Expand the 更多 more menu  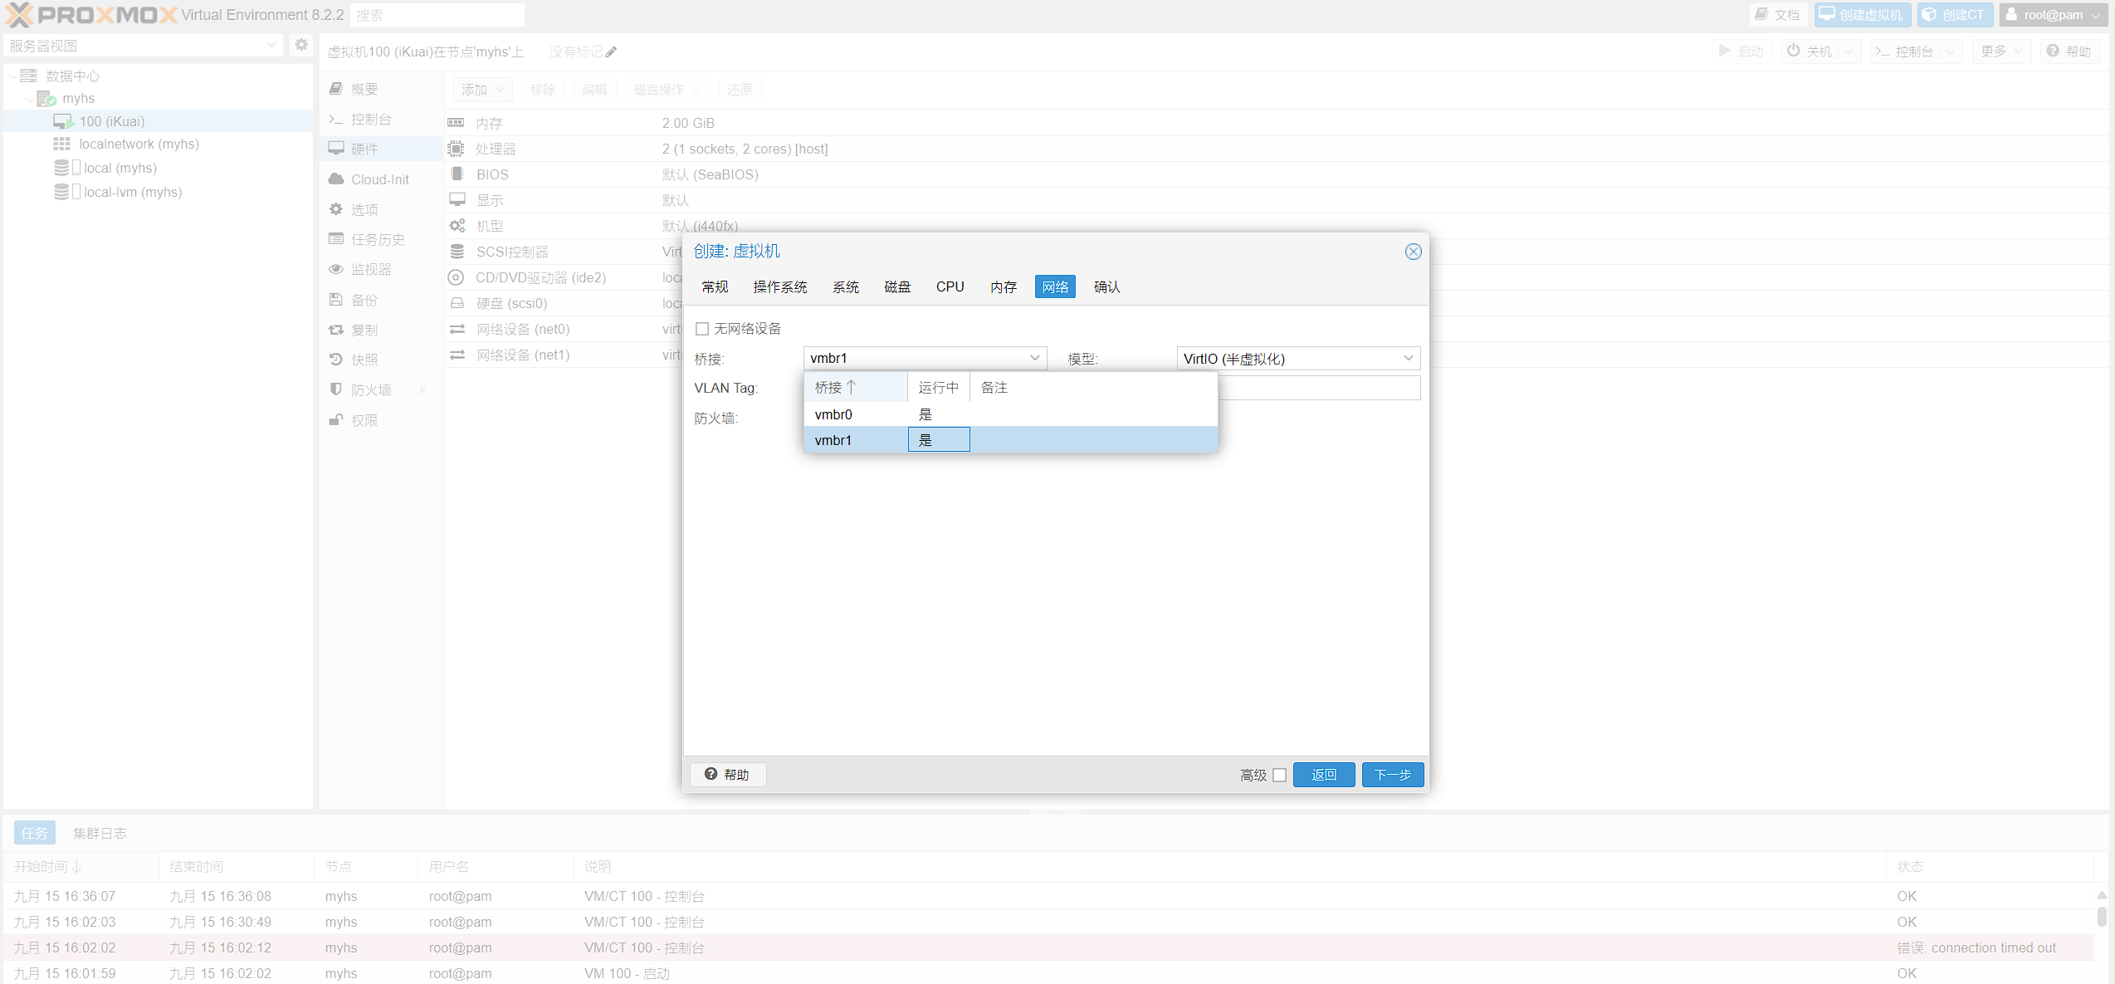(x=2001, y=51)
